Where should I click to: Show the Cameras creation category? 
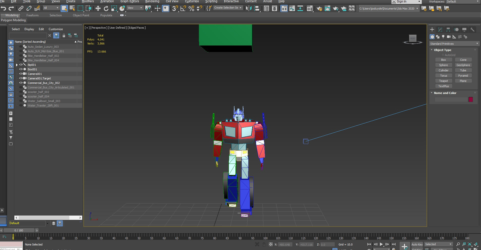pos(449,37)
